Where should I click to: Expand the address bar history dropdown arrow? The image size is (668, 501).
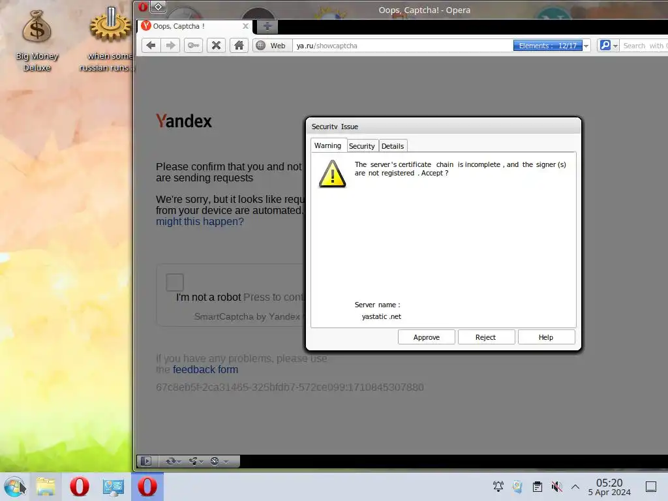click(586, 46)
